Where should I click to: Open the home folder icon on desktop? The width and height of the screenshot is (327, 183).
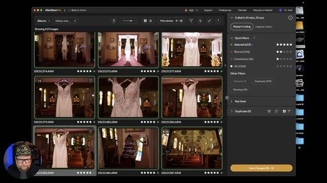tap(300, 54)
